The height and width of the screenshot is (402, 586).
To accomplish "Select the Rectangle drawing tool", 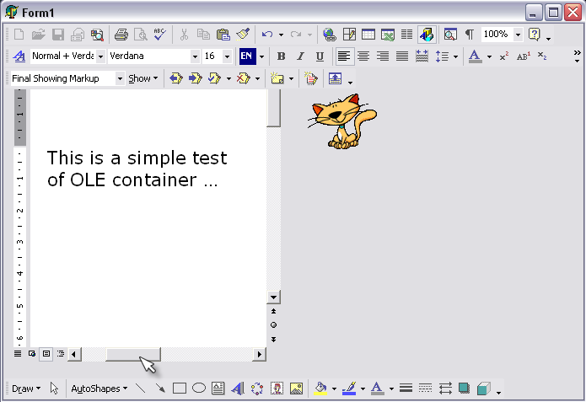I will coord(179,389).
